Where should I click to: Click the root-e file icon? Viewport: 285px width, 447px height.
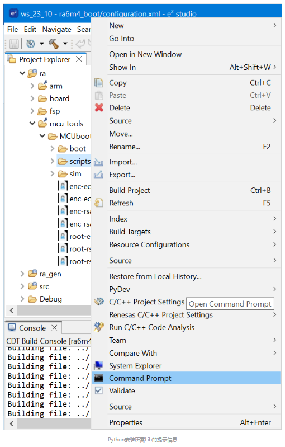click(63, 236)
